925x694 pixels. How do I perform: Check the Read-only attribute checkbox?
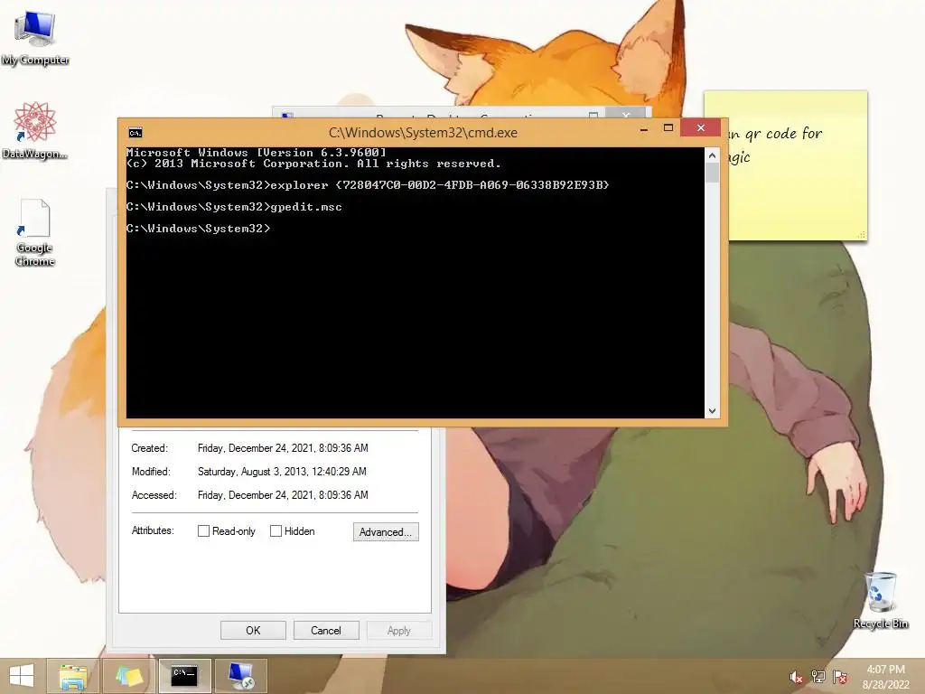203,531
